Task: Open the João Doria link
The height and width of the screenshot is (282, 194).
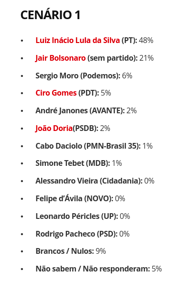Action: pos(54,129)
